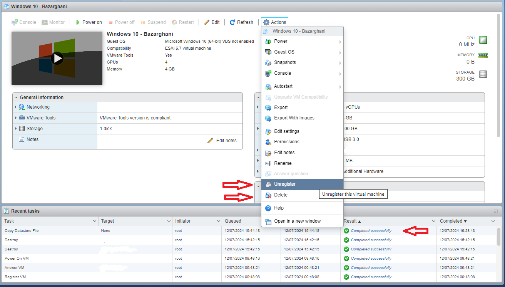
Task: Click the Power menu icon
Action: [268, 41]
